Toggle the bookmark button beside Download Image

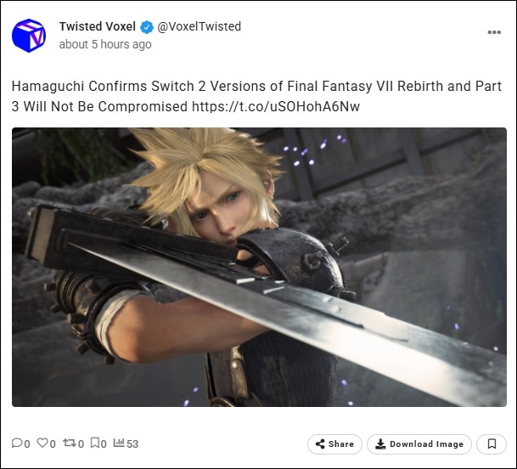492,444
